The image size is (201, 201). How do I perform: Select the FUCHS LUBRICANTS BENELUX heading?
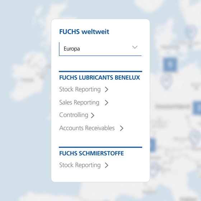(99, 78)
